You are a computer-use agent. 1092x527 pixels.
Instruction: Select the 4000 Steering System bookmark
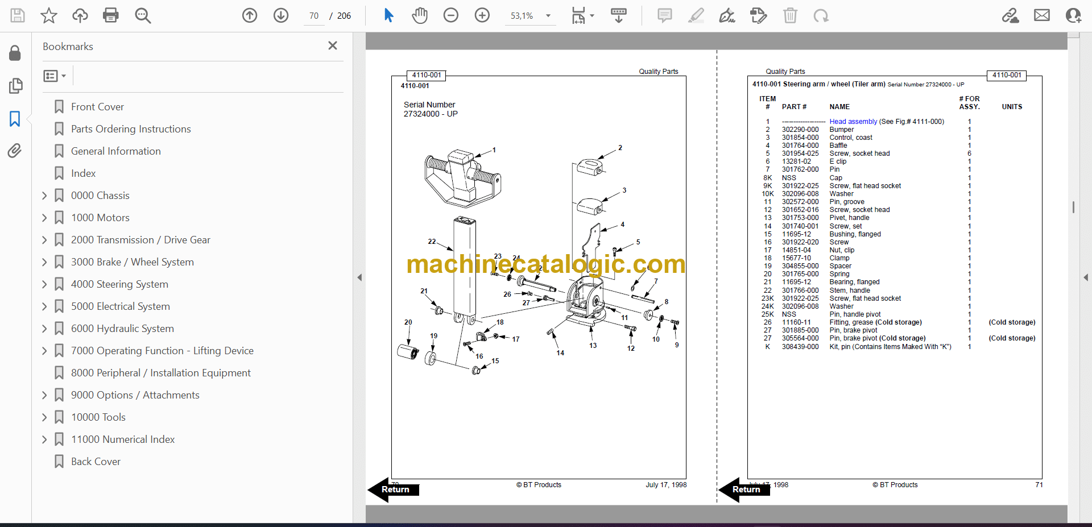[x=119, y=284]
